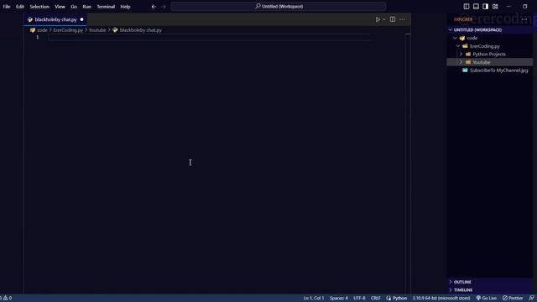The height and width of the screenshot is (302, 537).
Task: Open the Run menu
Action: 87,7
